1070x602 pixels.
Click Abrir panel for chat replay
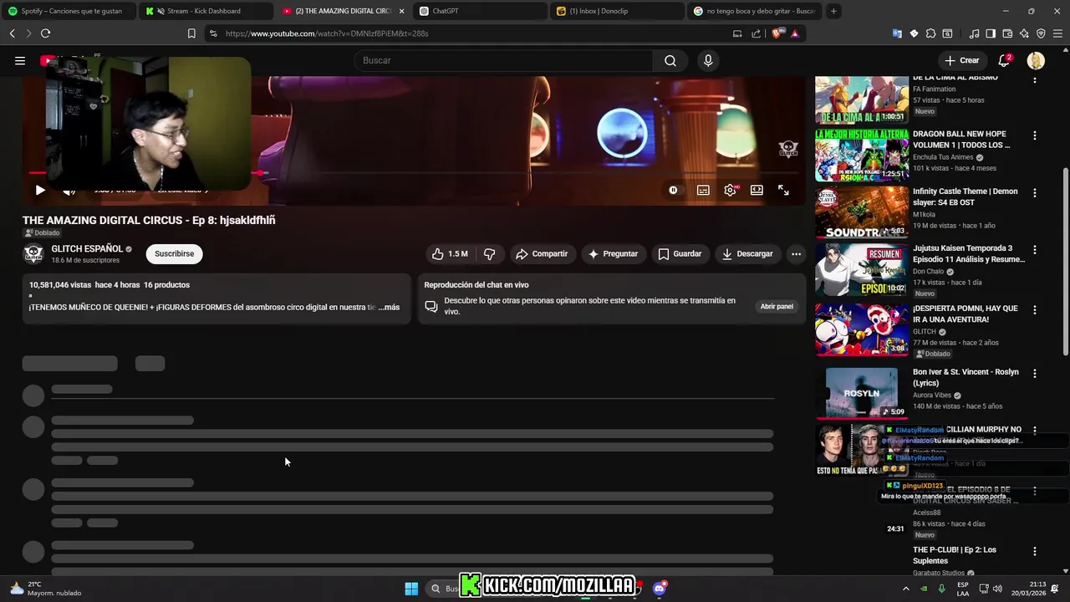click(x=777, y=306)
